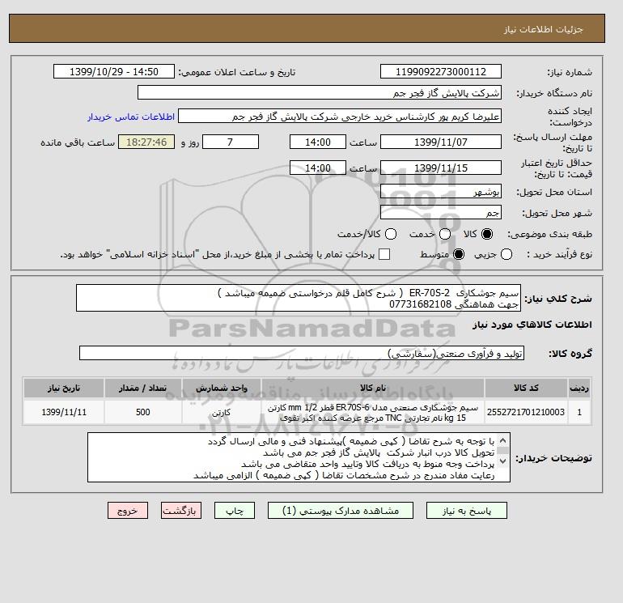Click the نام کالا column header
The height and width of the screenshot is (603, 623).
point(373,388)
